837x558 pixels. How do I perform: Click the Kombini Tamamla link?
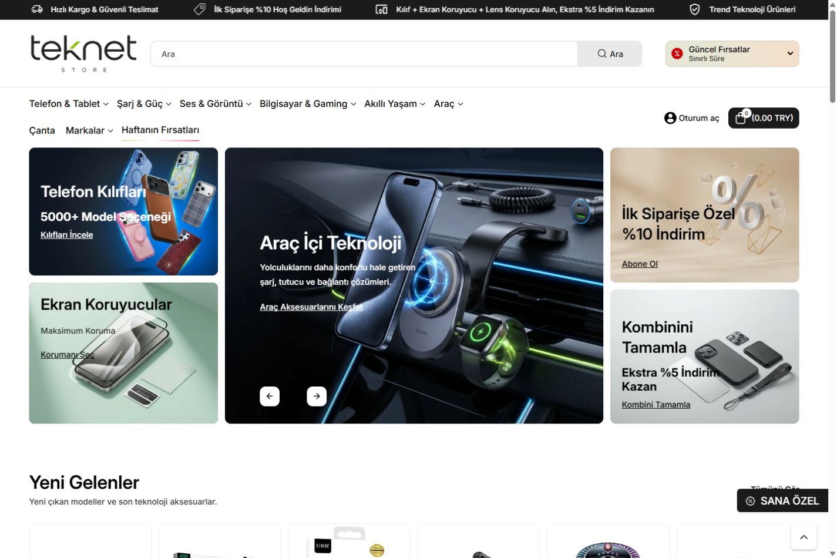pos(656,405)
